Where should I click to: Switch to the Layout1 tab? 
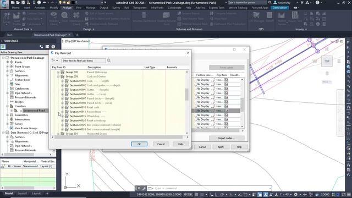22,193
